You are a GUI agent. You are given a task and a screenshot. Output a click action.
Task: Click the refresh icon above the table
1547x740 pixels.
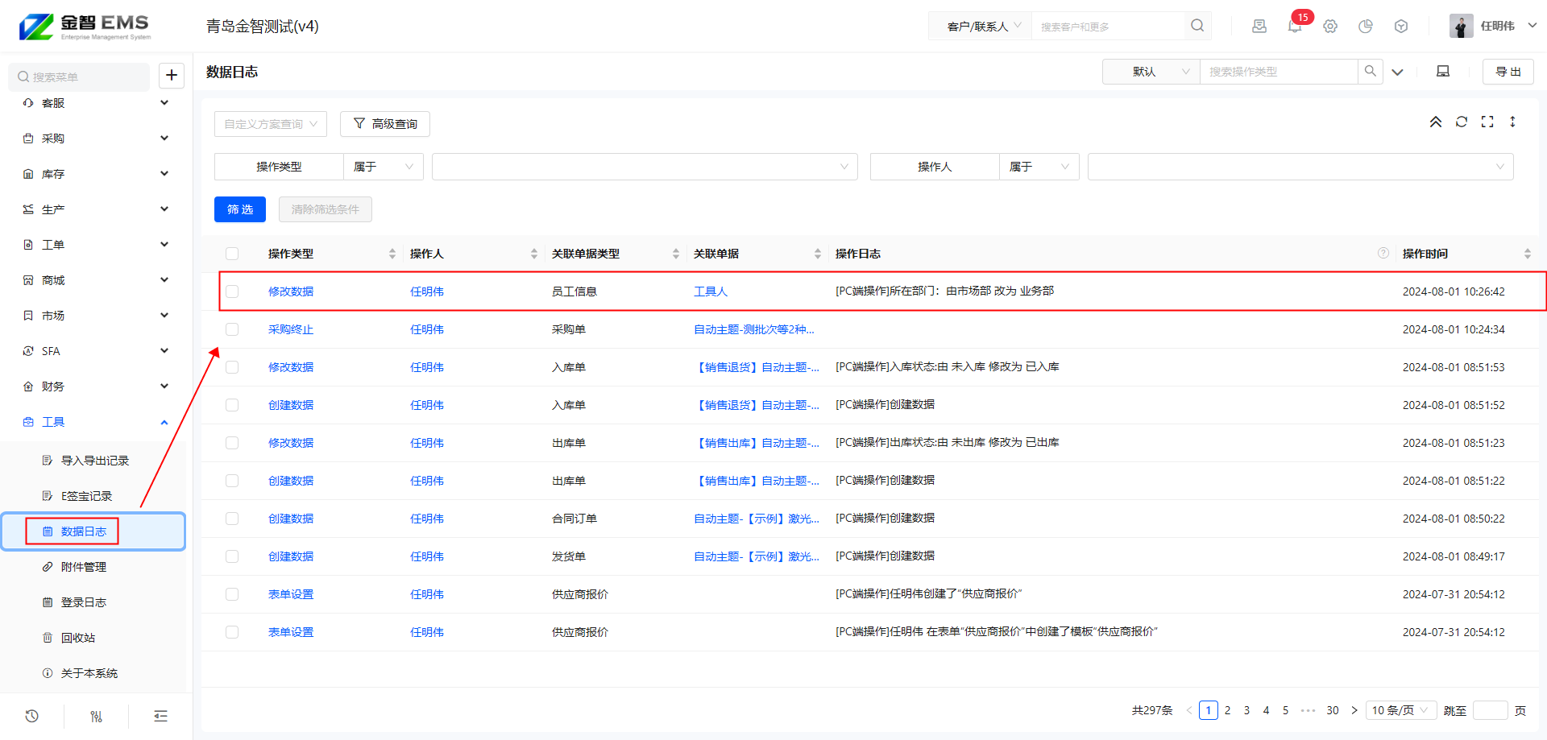(x=1462, y=122)
